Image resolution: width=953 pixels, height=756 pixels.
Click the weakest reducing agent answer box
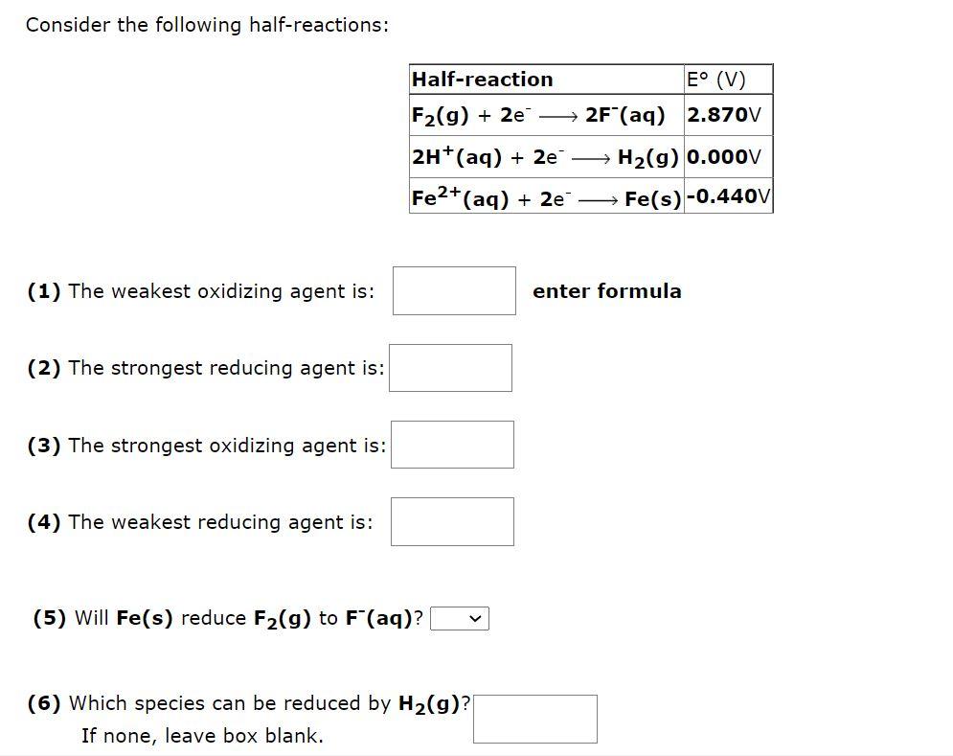click(451, 520)
